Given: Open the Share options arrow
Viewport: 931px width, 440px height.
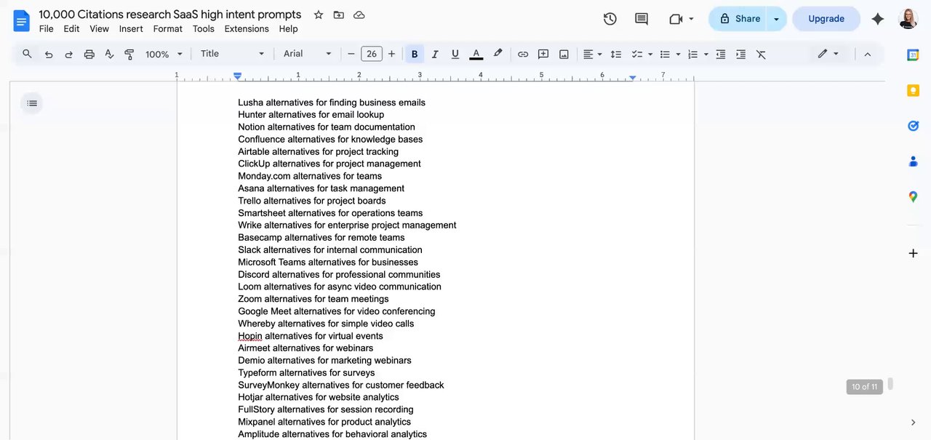Looking at the screenshot, I should tap(776, 19).
